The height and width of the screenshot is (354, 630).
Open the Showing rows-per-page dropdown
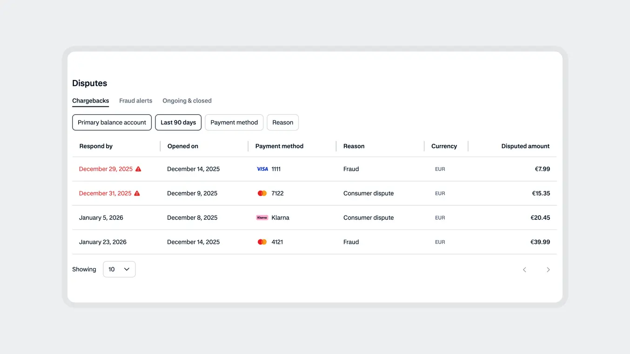119,269
